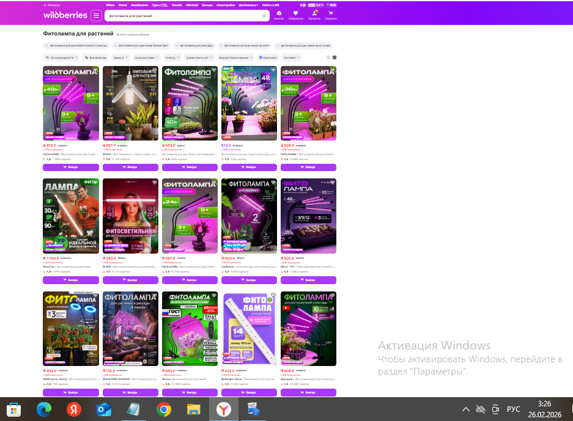573x421 pixels.
Task: Open the WB Клуб top menu link
Action: tap(193, 4)
